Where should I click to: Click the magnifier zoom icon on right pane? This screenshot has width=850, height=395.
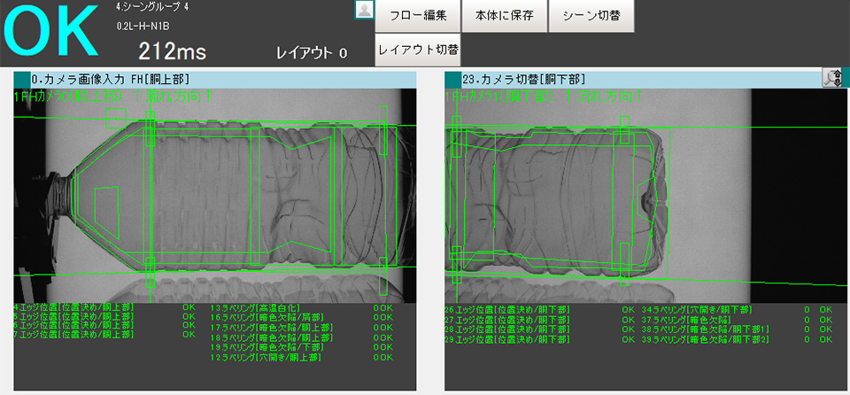831,78
